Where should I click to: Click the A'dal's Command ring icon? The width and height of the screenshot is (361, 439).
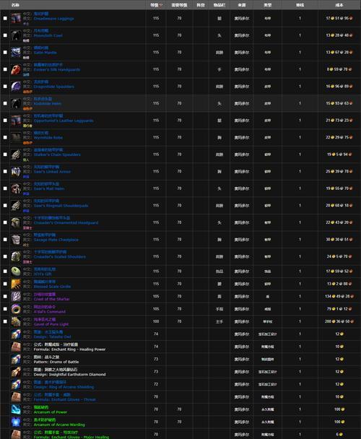pos(16,309)
